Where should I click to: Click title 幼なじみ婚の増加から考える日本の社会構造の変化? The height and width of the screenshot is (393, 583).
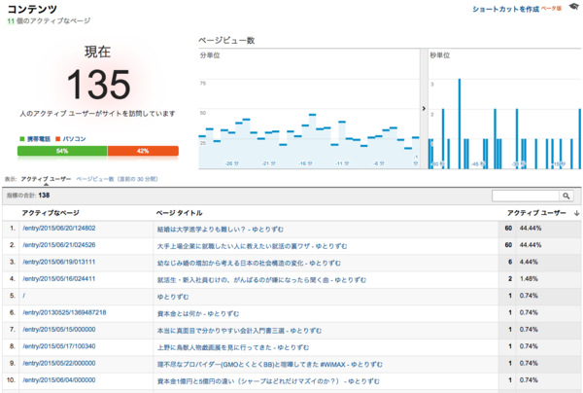click(x=249, y=263)
